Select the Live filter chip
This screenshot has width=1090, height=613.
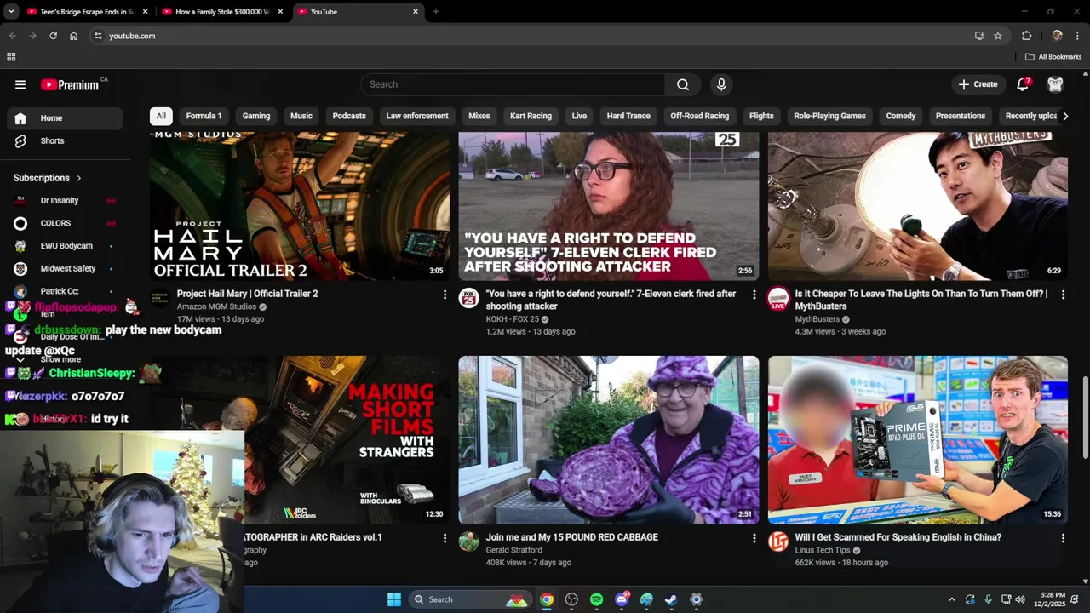(x=580, y=116)
